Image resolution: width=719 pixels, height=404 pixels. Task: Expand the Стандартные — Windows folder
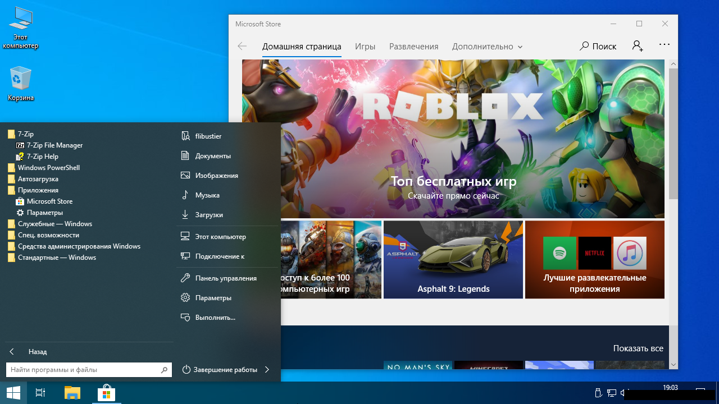click(x=52, y=258)
